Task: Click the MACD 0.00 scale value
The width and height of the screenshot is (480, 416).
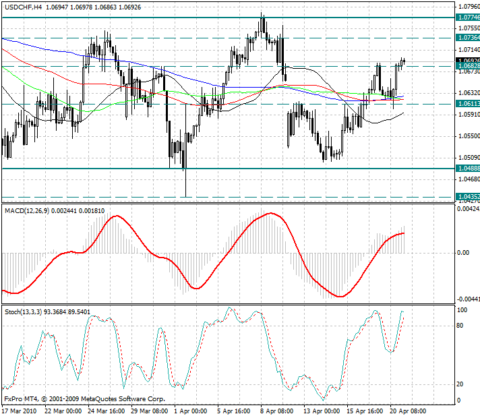Action: pyautogui.click(x=464, y=253)
